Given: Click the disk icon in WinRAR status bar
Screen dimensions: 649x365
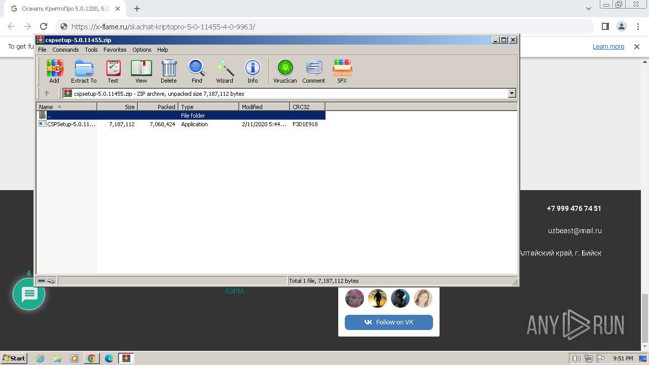Looking at the screenshot, I should 42,281.
